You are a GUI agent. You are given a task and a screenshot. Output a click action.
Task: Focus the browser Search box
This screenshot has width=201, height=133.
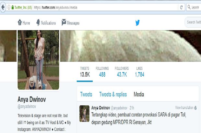[194, 7]
